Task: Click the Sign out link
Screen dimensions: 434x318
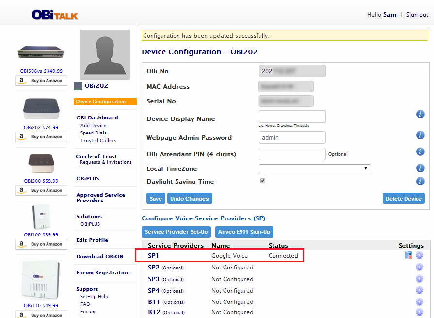Action: (417, 15)
